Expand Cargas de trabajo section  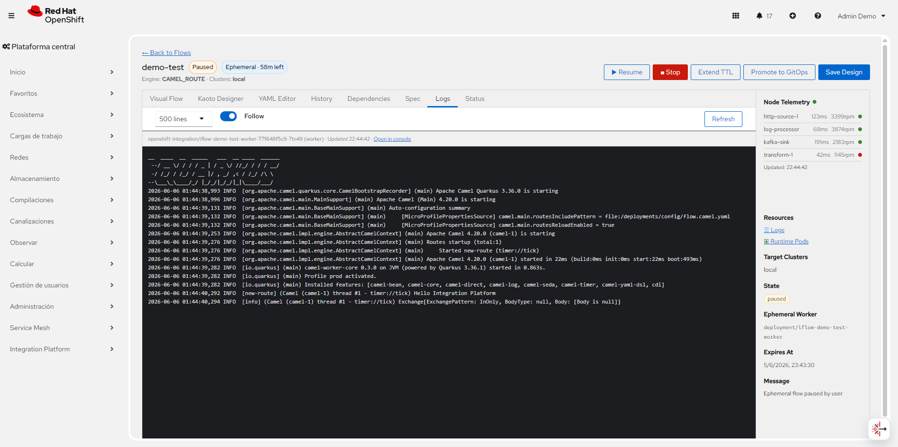tap(62, 136)
